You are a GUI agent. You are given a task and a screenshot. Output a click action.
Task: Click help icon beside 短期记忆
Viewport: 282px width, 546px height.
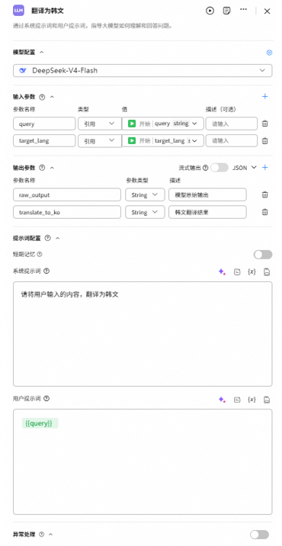(x=40, y=255)
